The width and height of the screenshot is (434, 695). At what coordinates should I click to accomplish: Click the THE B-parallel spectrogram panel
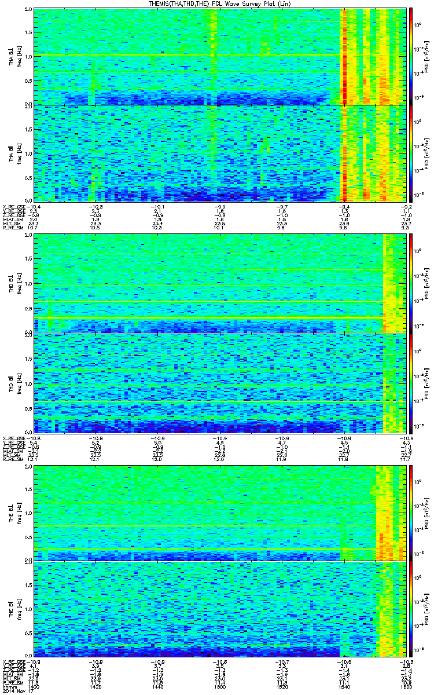click(x=219, y=609)
